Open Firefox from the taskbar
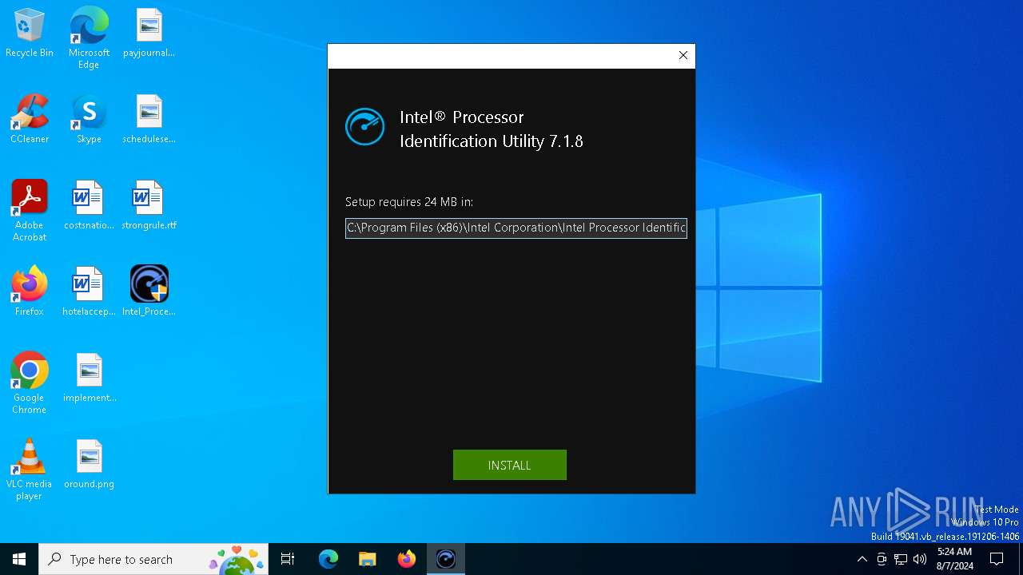Screen dimensions: 1023x575 click(407, 559)
